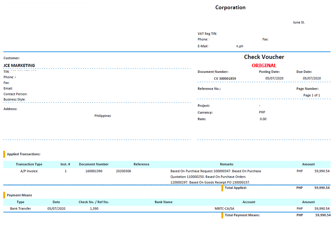Click remarks line with Quotation 110000250
Screen dimensions: 333x233
pyautogui.click(x=208, y=177)
